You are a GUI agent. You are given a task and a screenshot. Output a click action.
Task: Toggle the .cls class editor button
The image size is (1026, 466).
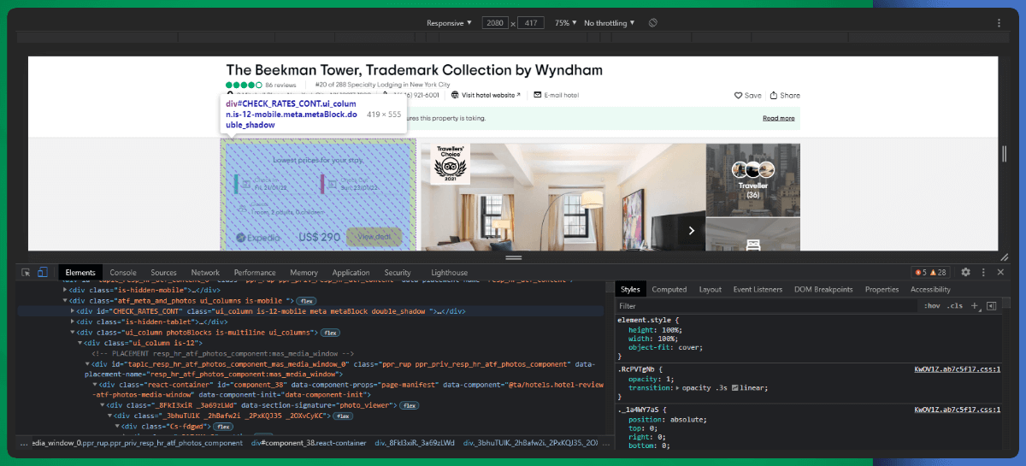[955, 305]
